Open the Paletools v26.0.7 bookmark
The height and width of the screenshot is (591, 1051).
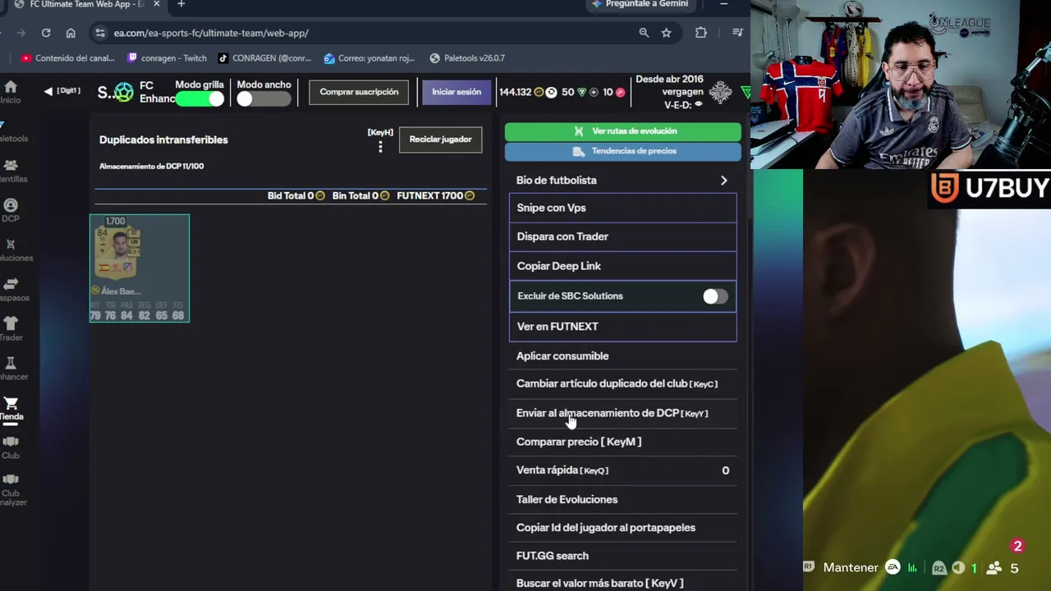pos(466,58)
